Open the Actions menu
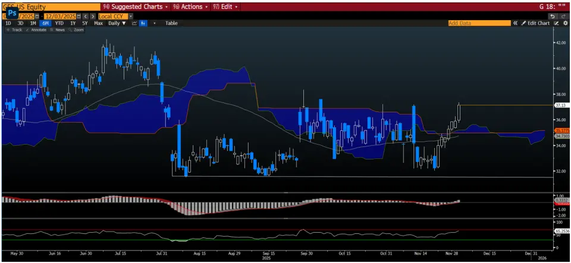This screenshot has width=571, height=263. [189, 7]
